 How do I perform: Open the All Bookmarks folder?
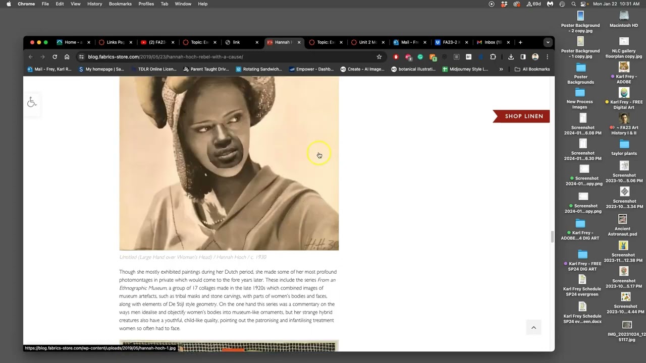point(532,69)
